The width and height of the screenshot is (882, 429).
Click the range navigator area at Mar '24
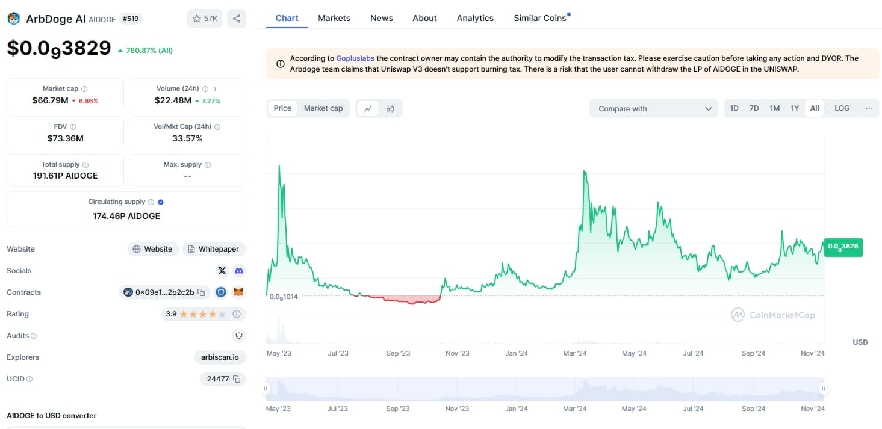click(574, 389)
